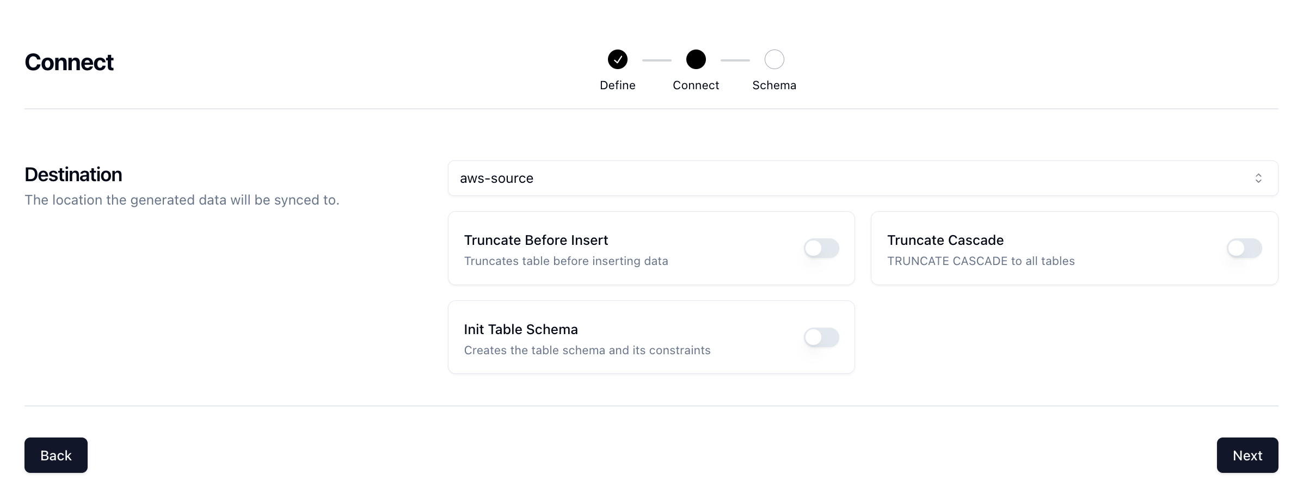Toggle Init Table Schema on
This screenshot has width=1291, height=493.
(821, 337)
